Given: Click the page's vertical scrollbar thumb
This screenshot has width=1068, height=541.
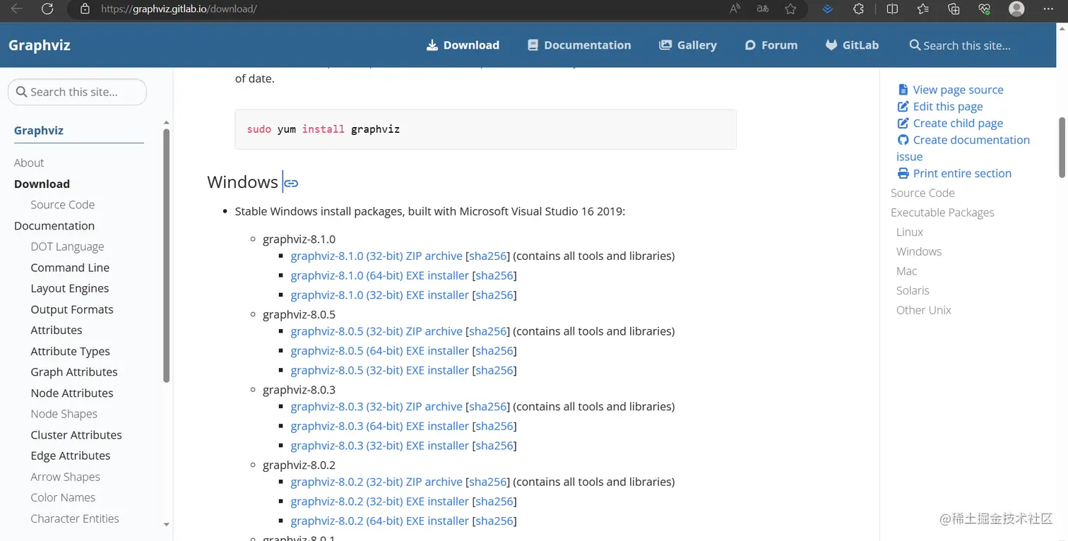Looking at the screenshot, I should (1062, 147).
